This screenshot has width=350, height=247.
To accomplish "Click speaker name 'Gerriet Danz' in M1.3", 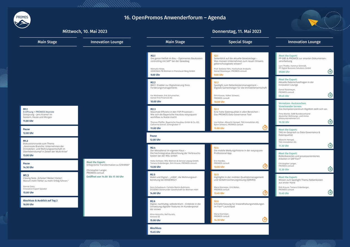I will (28, 186).
